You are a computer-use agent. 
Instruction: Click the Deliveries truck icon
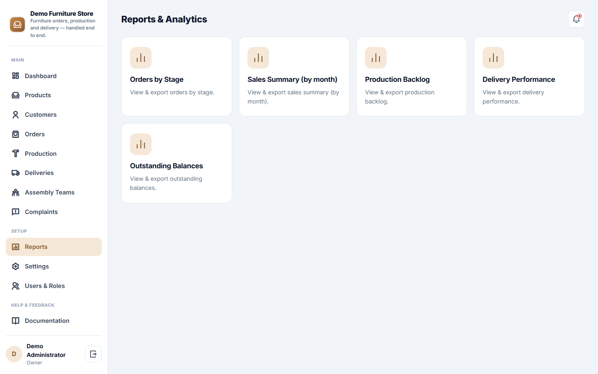tap(16, 173)
